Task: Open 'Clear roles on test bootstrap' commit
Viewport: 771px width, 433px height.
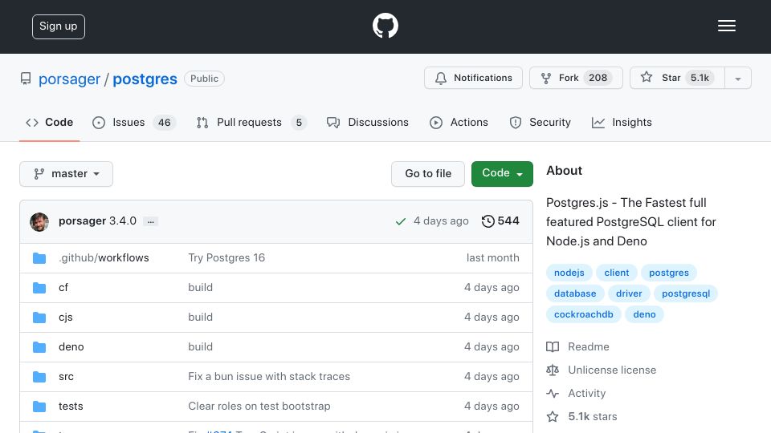Action: 259,407
